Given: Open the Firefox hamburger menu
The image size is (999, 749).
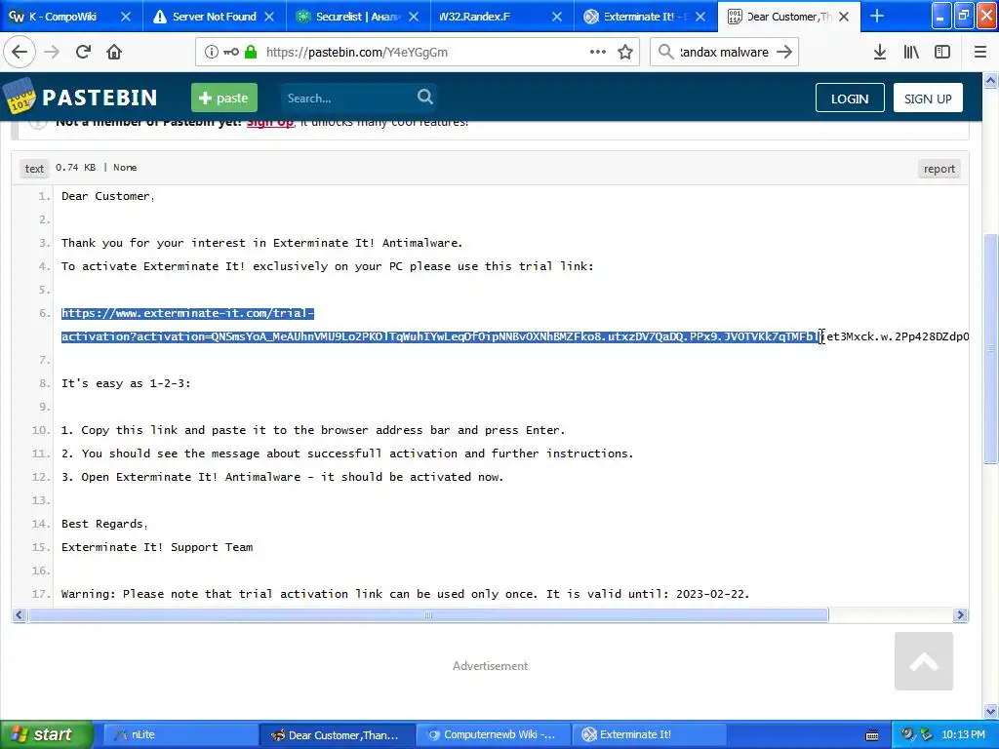Looking at the screenshot, I should (x=980, y=53).
